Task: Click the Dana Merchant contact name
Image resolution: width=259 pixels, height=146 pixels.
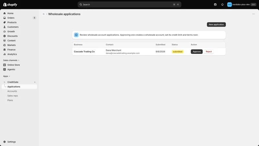Action: click(x=114, y=50)
